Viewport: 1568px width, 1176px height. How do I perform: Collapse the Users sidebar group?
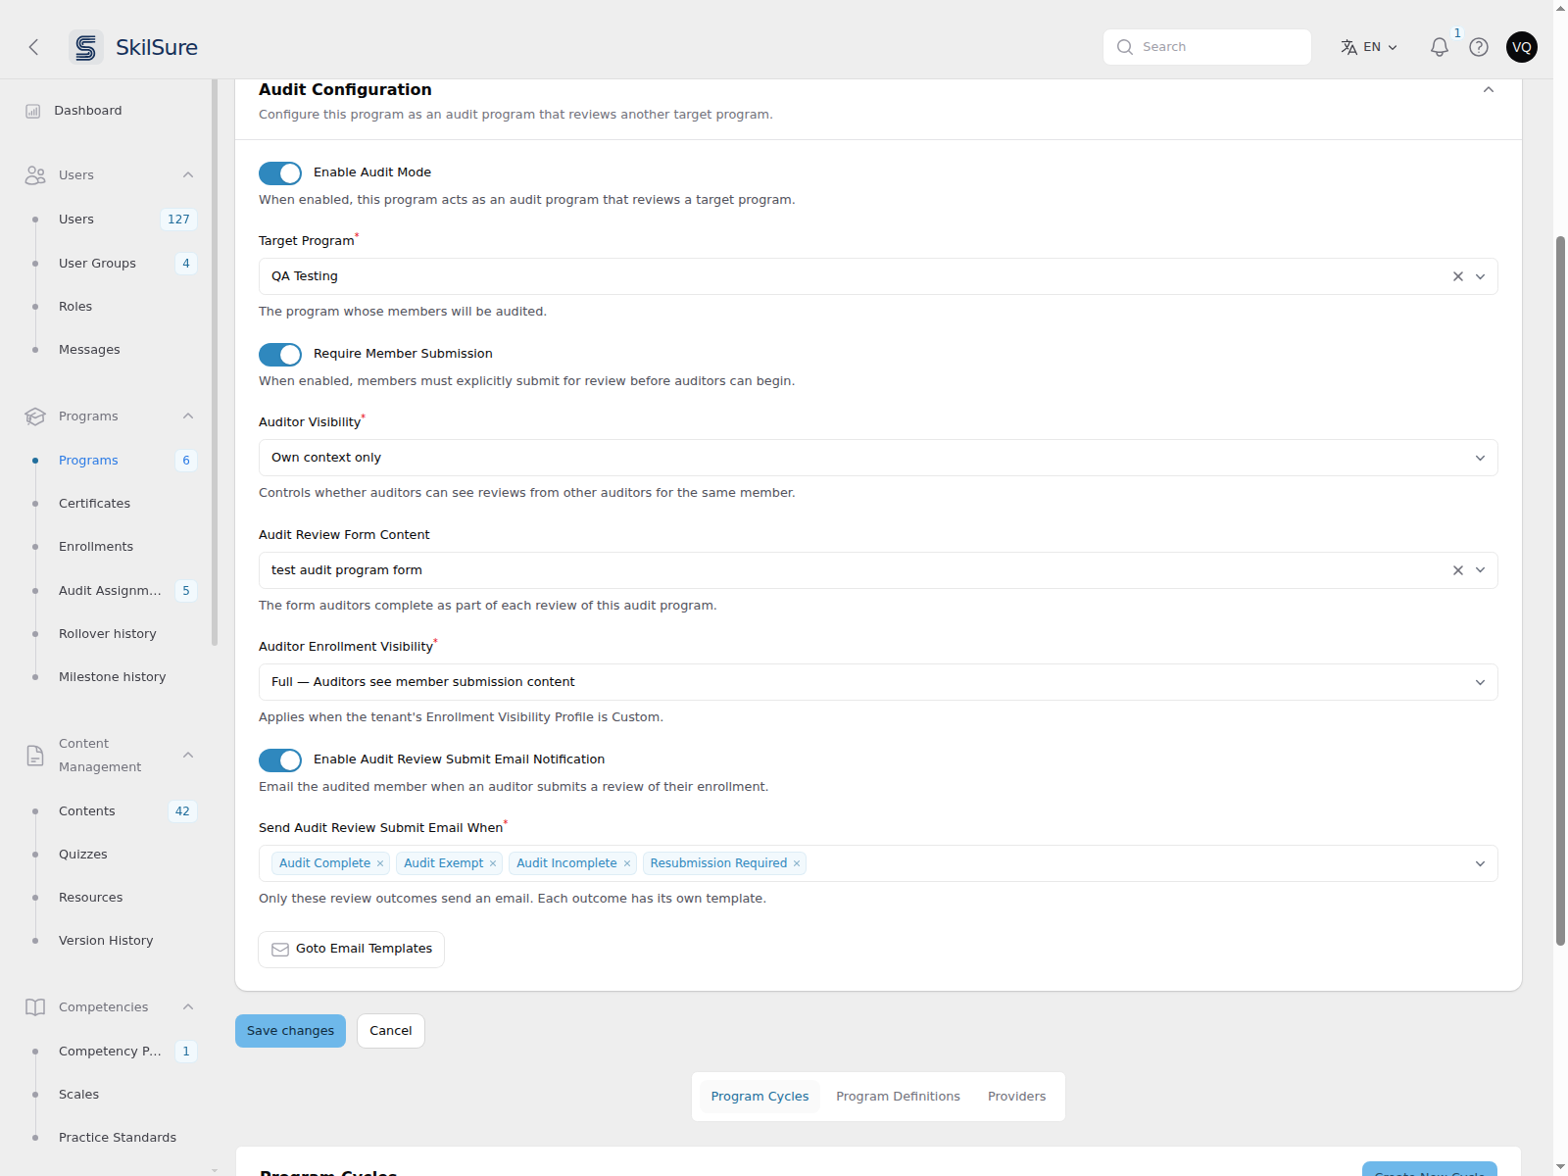click(188, 175)
